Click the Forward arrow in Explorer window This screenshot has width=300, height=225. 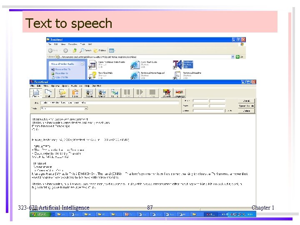(66, 50)
